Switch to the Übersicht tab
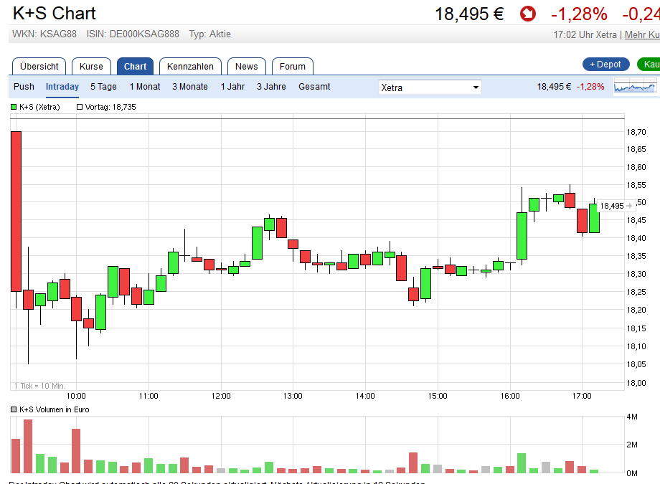This screenshot has width=660, height=484. (x=39, y=67)
